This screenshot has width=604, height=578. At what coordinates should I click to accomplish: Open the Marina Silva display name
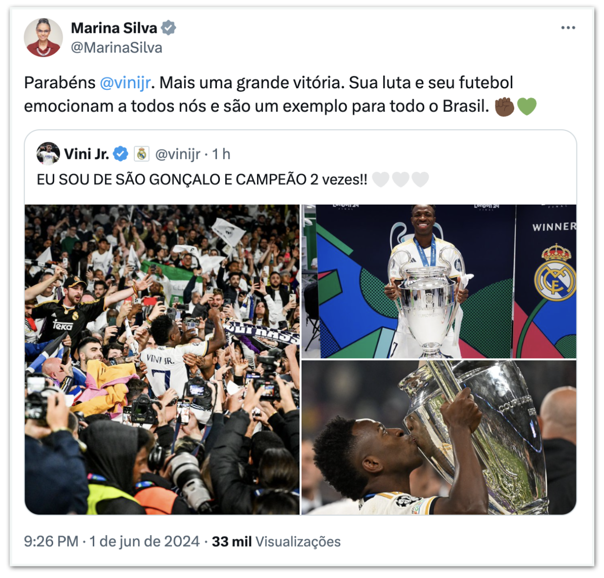point(114,28)
